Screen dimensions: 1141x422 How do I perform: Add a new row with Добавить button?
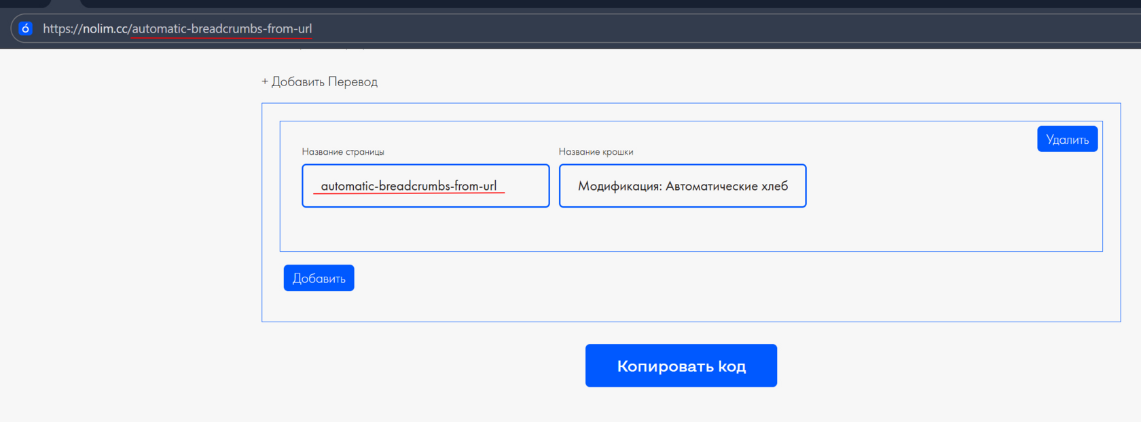pyautogui.click(x=319, y=278)
